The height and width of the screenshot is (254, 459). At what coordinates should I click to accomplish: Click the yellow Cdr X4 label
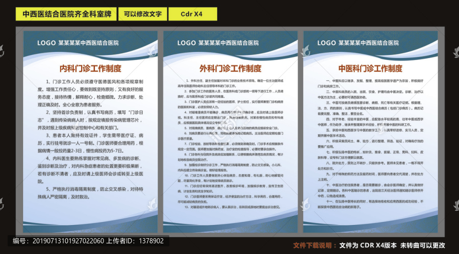click(x=193, y=14)
